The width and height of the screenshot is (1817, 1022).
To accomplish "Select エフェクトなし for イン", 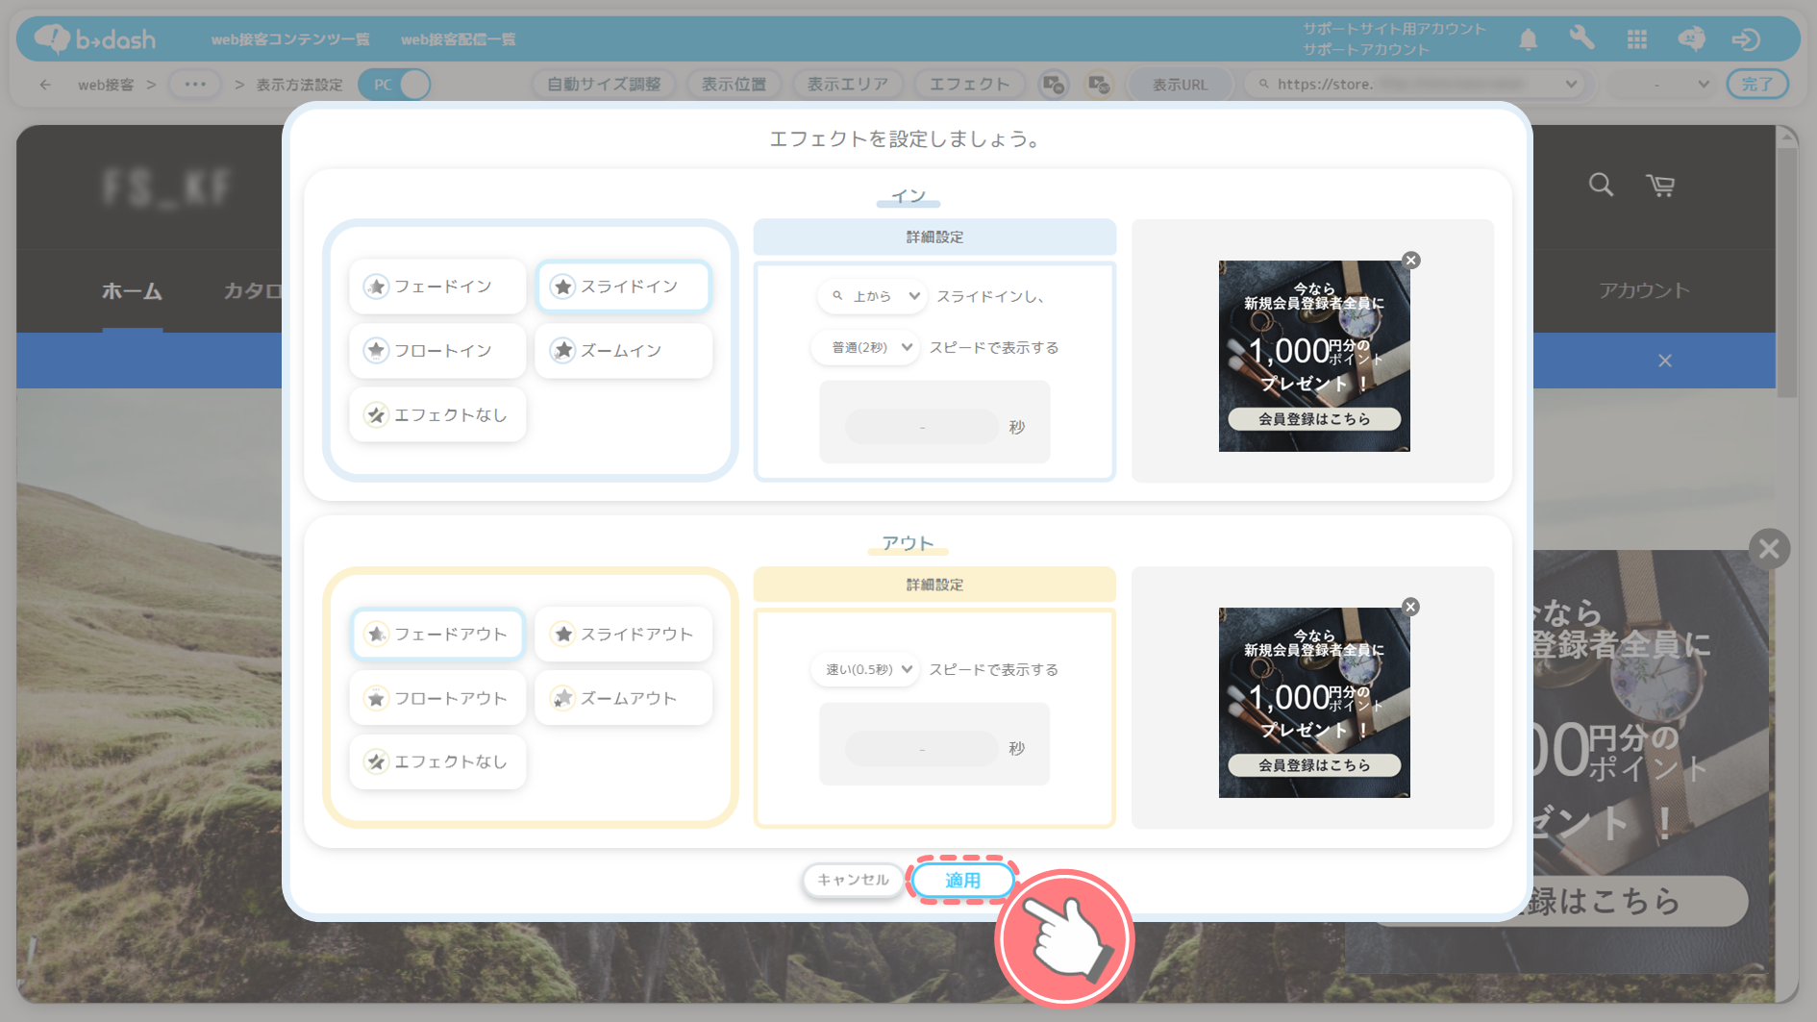I will point(437,415).
